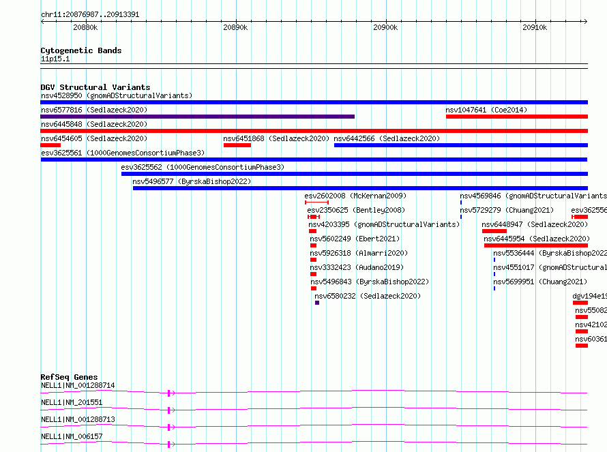
Task: Click the nsv4569846 tiny blue marker
Action: [461, 202]
